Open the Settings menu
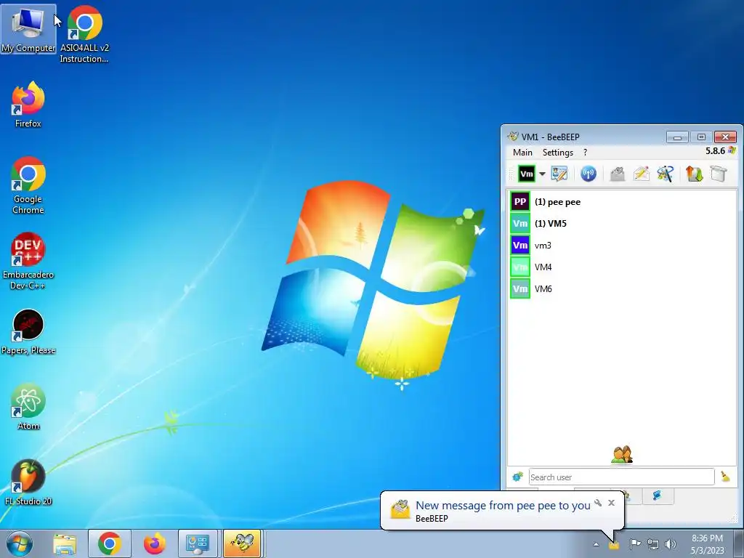 click(557, 153)
